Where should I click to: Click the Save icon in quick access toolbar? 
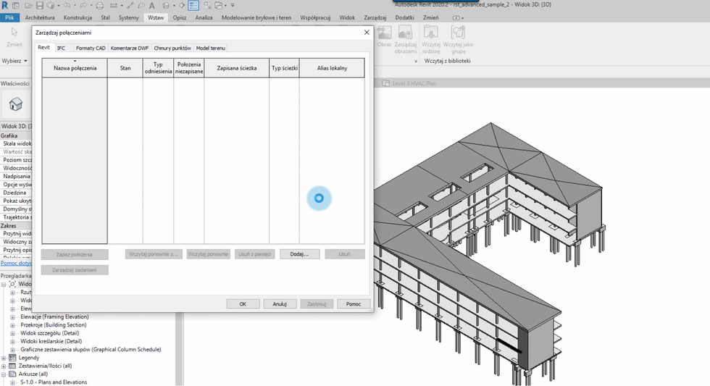tap(40, 5)
